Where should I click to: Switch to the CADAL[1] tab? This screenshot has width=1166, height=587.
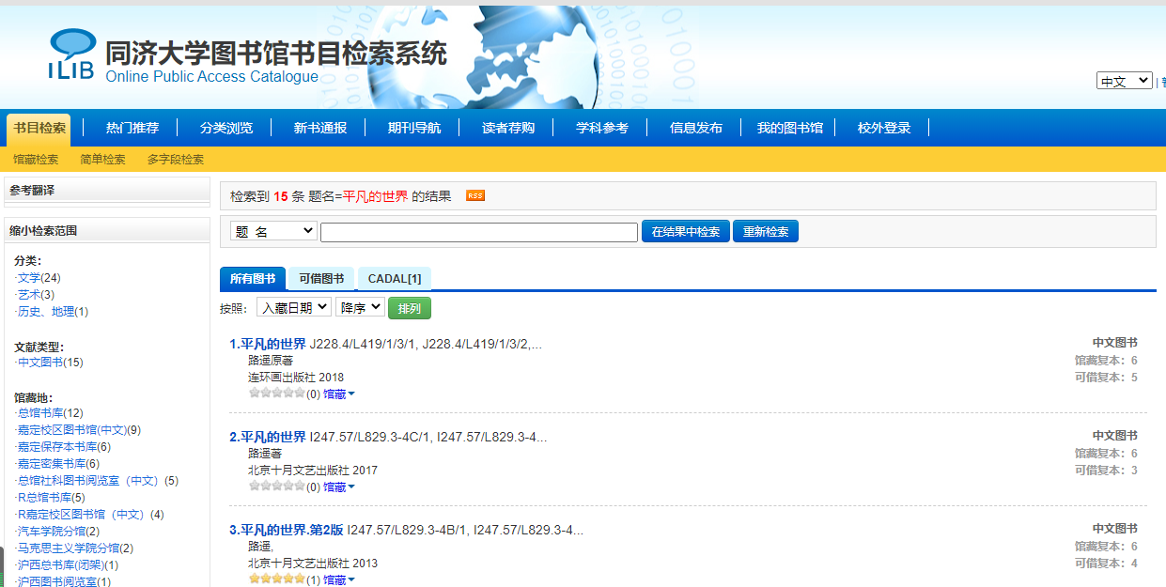(x=395, y=279)
